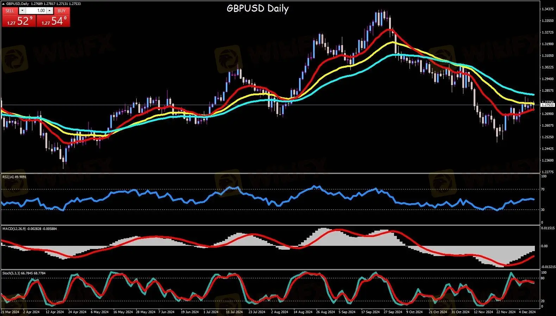Click the buy price 1.27540 tile
The width and height of the screenshot is (556, 316).
(x=54, y=21)
